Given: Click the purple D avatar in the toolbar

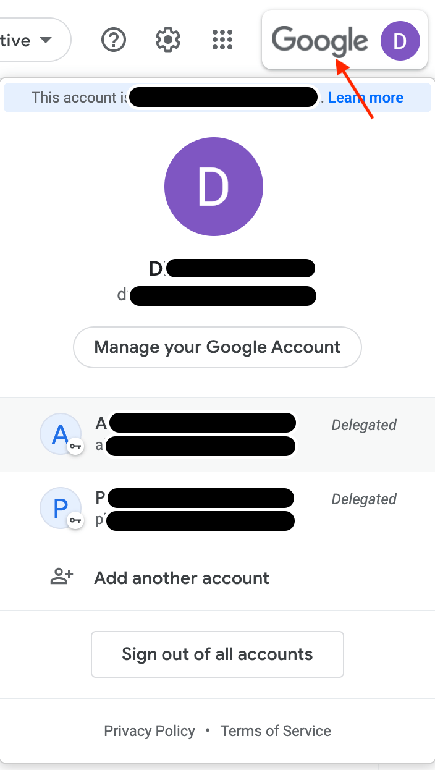Looking at the screenshot, I should point(400,41).
